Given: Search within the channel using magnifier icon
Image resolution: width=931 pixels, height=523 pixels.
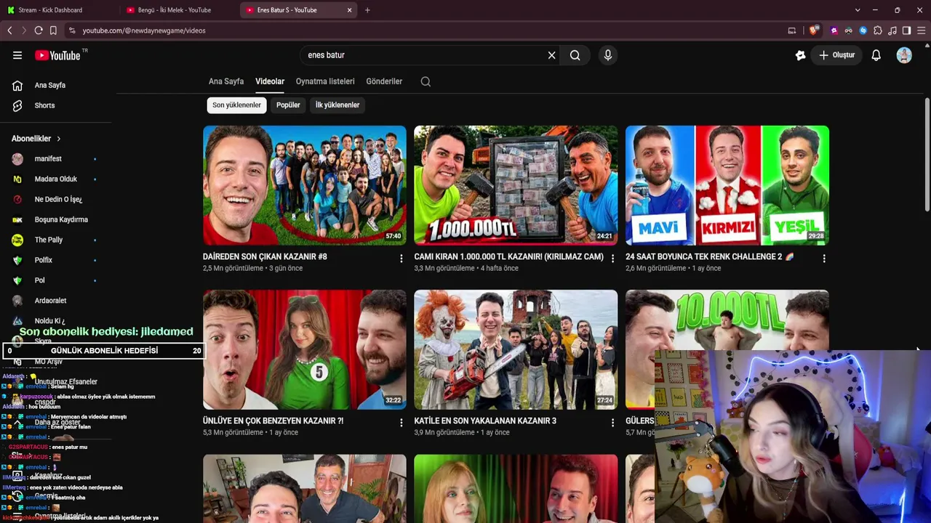Looking at the screenshot, I should click(x=425, y=81).
